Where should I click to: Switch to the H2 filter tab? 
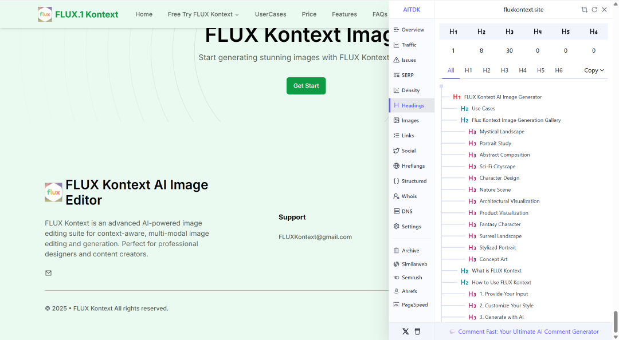click(x=487, y=70)
